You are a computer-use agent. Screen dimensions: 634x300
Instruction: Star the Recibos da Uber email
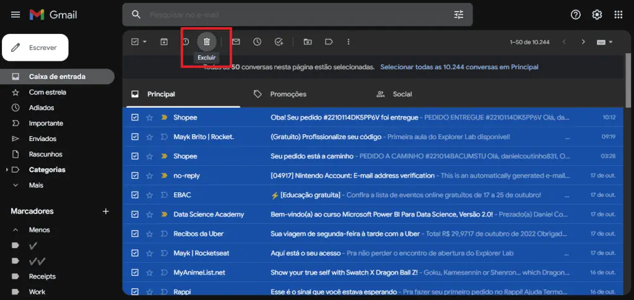tap(150, 234)
